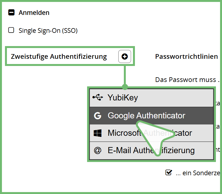Click the Anmelden section heading
The width and height of the screenshot is (222, 194).
click(x=34, y=12)
